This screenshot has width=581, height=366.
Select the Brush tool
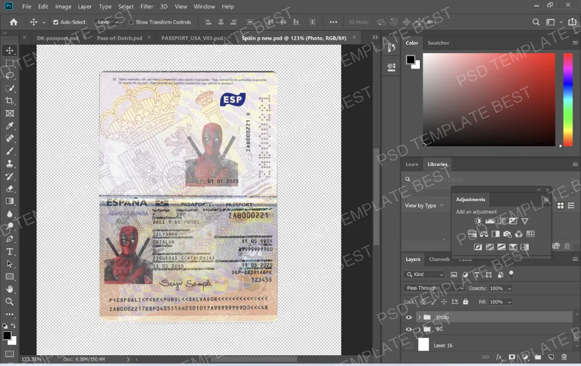pyautogui.click(x=10, y=151)
